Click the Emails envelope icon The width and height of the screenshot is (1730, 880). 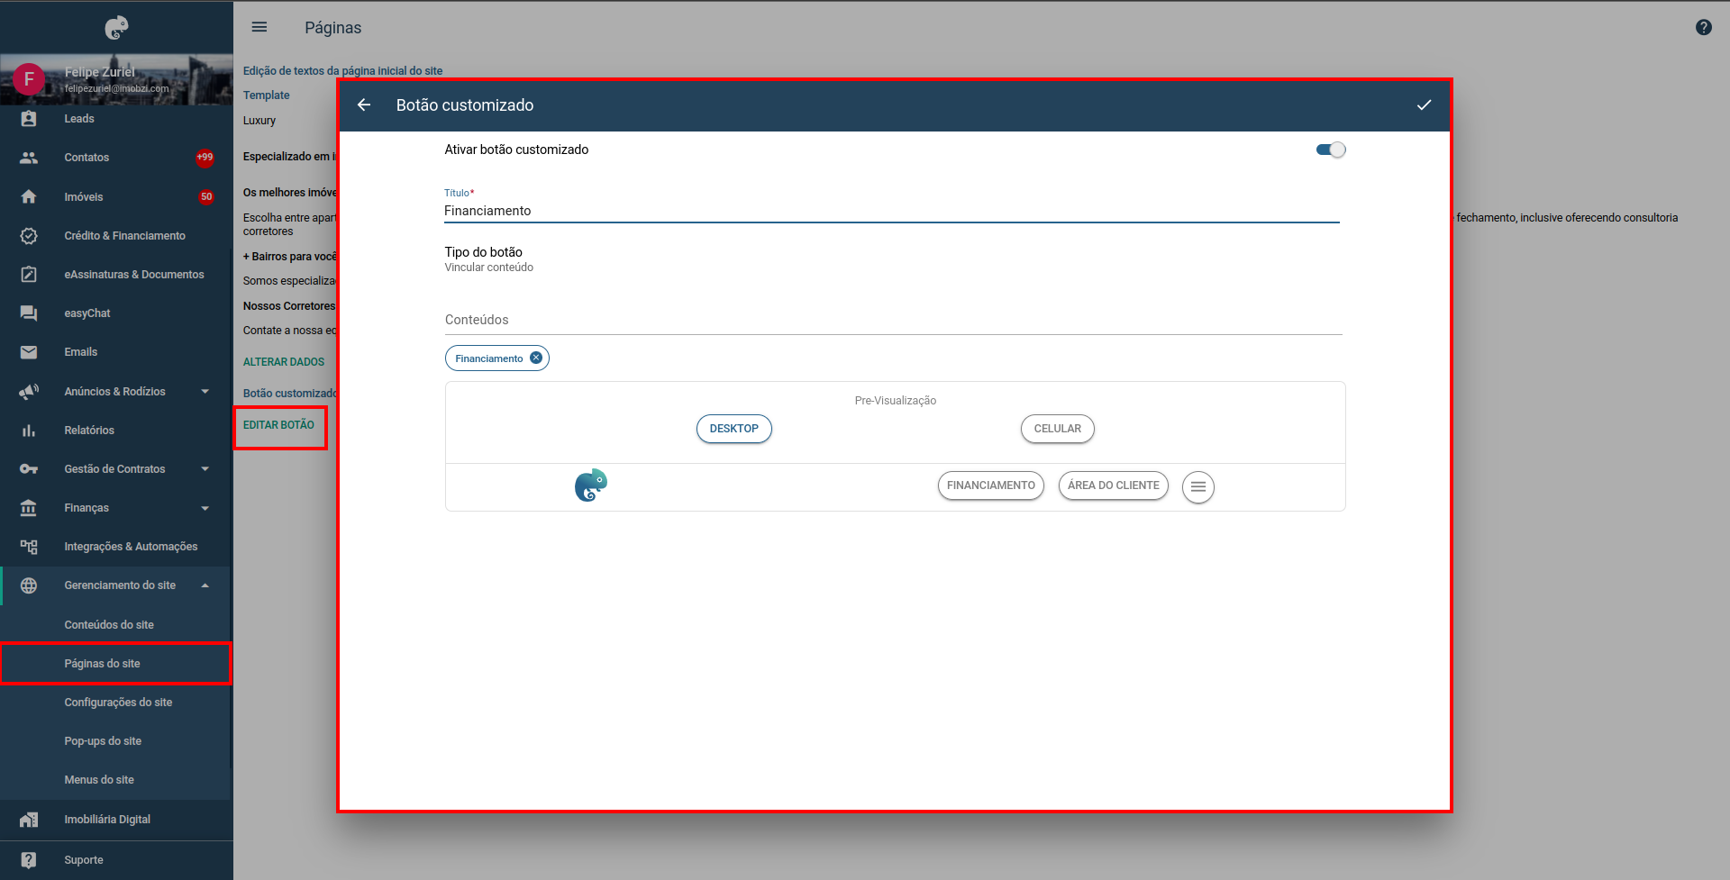29,352
